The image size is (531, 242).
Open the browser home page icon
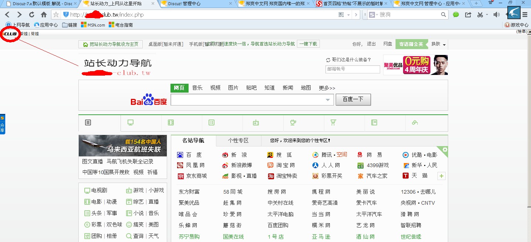click(x=44, y=15)
